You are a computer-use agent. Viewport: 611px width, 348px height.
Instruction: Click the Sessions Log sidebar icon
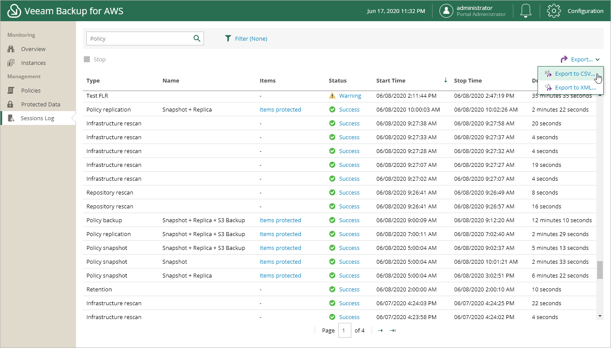tap(11, 118)
